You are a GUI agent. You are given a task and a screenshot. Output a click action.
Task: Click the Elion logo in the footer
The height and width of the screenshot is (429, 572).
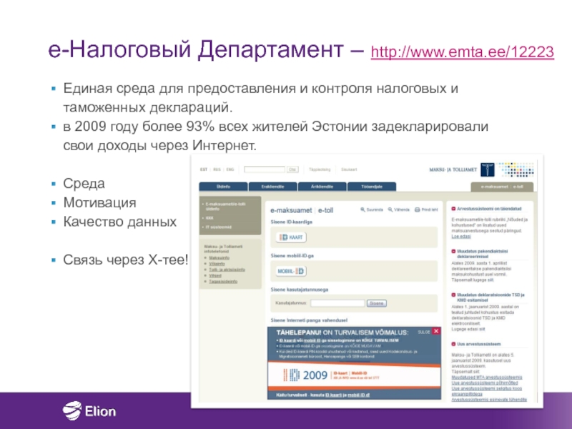[x=89, y=410]
